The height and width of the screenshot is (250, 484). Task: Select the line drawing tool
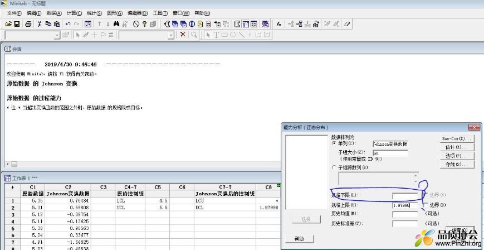point(241,35)
